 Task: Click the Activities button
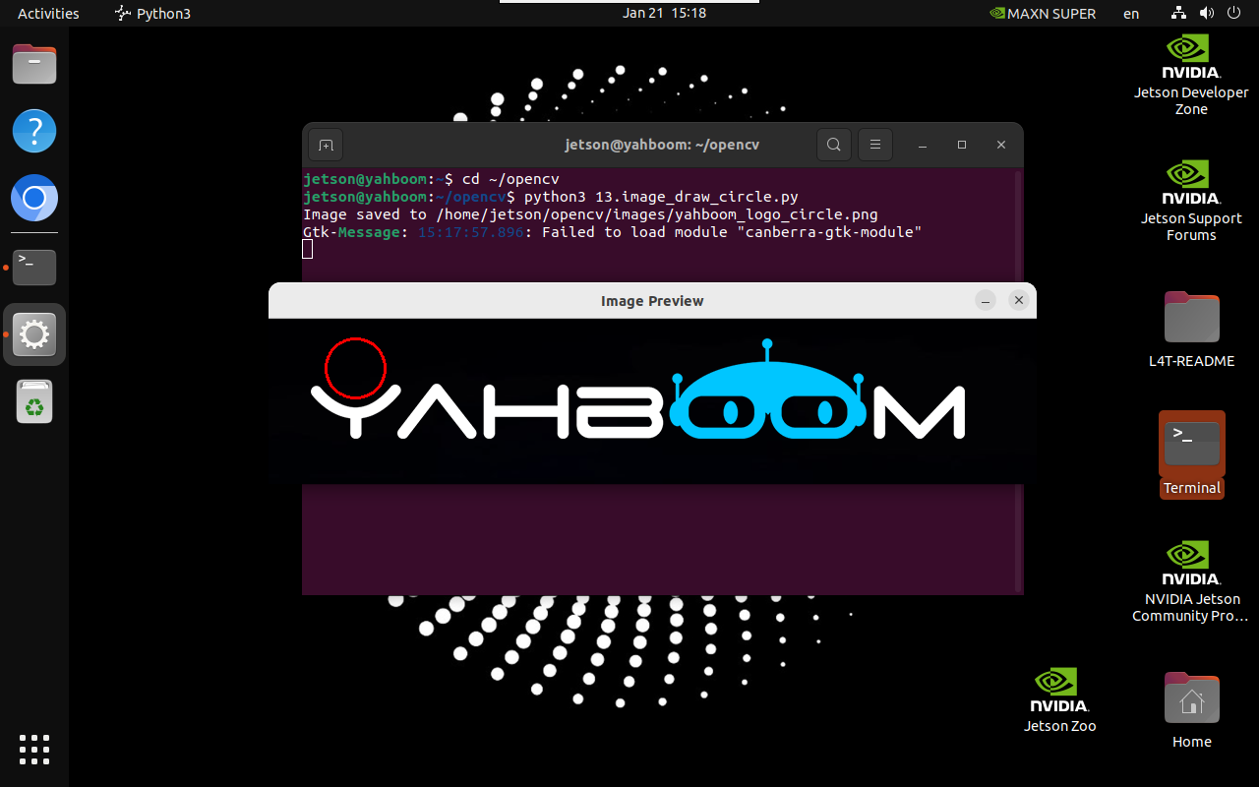coord(48,13)
